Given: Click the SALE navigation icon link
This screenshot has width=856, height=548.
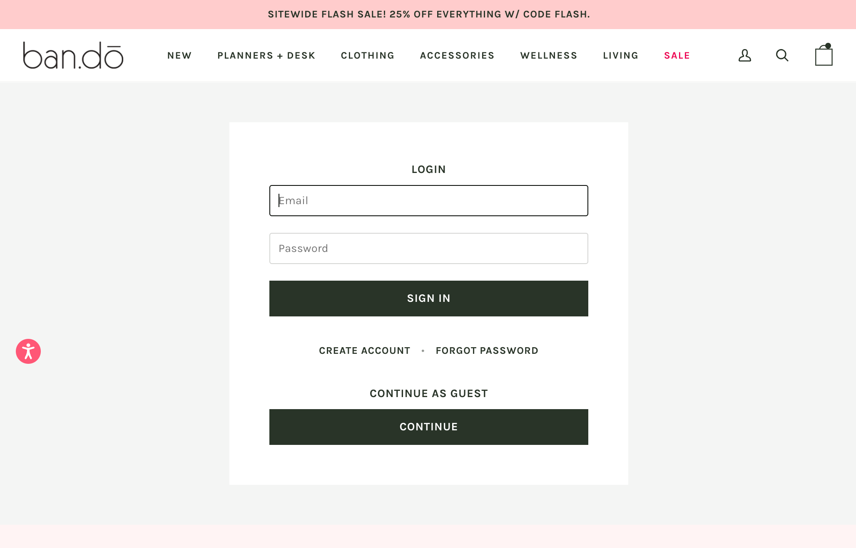Looking at the screenshot, I should pyautogui.click(x=677, y=55).
